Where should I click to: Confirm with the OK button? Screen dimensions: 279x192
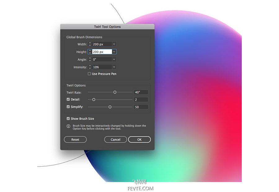[139, 139]
